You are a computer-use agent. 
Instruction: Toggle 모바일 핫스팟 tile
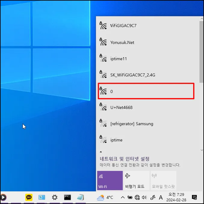(164, 181)
